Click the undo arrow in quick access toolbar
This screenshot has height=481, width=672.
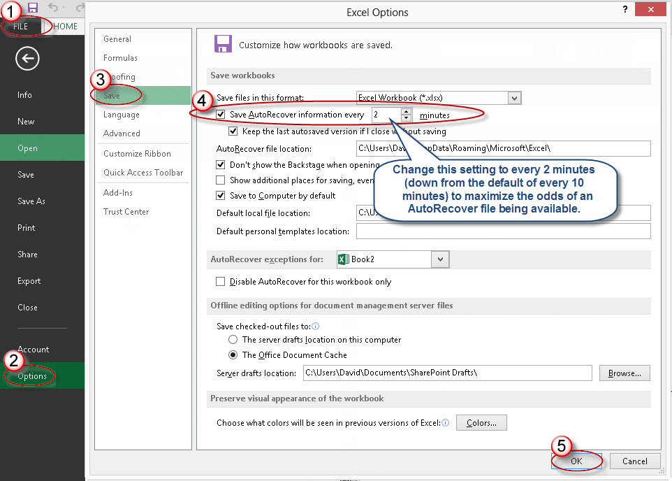coord(53,8)
